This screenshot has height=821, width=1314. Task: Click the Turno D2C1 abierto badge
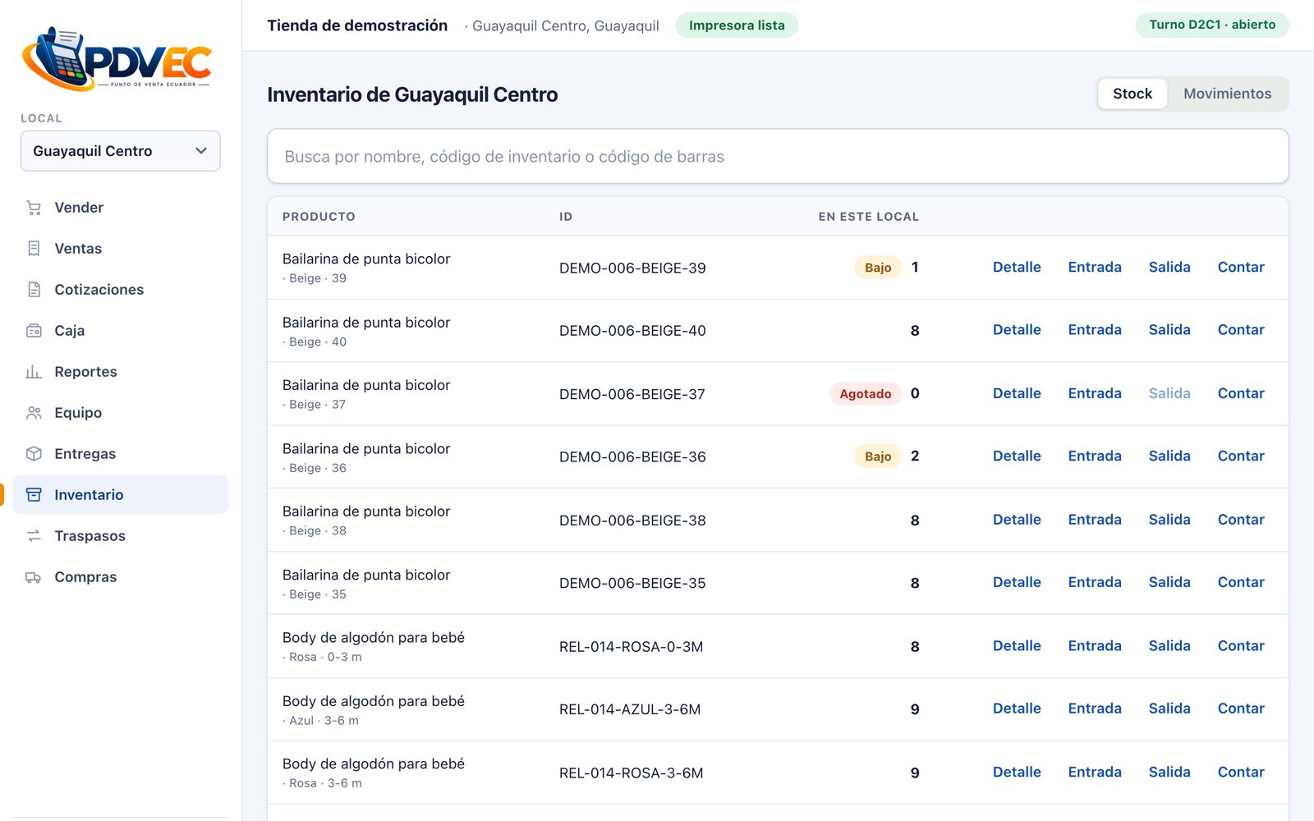[x=1212, y=25]
